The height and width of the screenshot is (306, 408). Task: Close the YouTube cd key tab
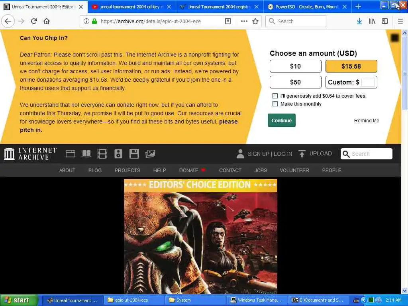click(x=169, y=7)
